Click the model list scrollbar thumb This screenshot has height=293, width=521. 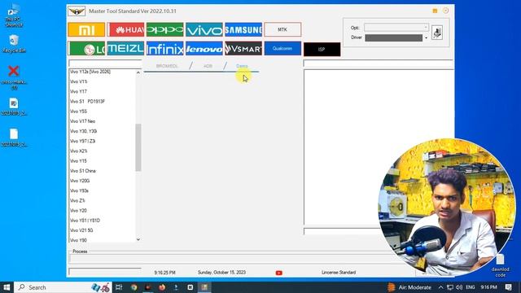coord(138,147)
